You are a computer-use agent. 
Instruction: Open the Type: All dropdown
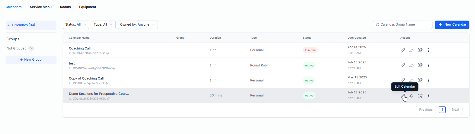(103, 25)
